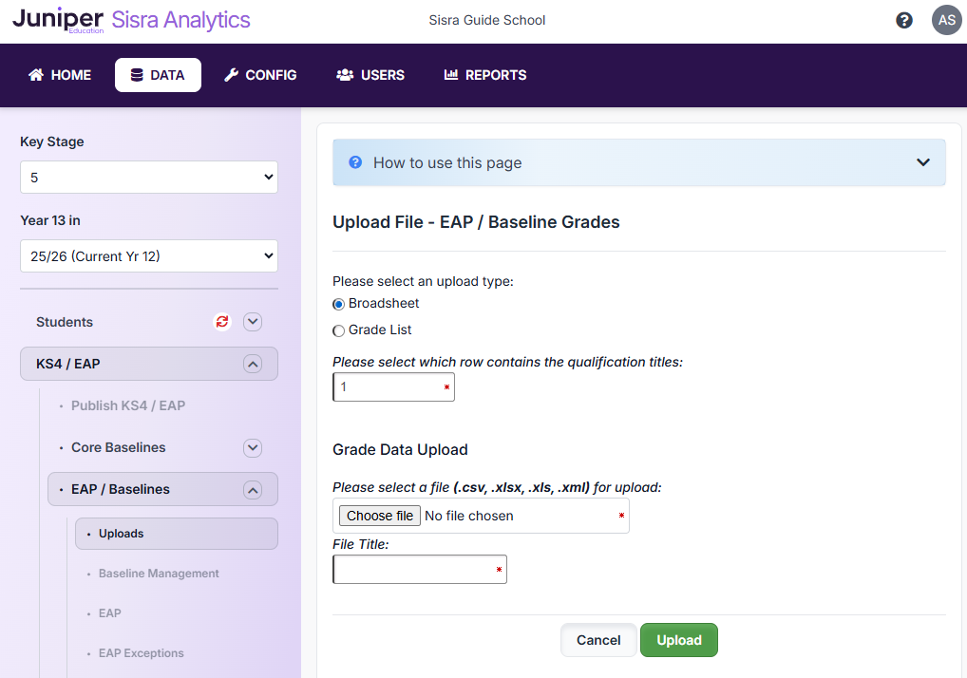Click the Juniper Sisra Analytics logo
This screenshot has width=967, height=678.
(x=131, y=20)
